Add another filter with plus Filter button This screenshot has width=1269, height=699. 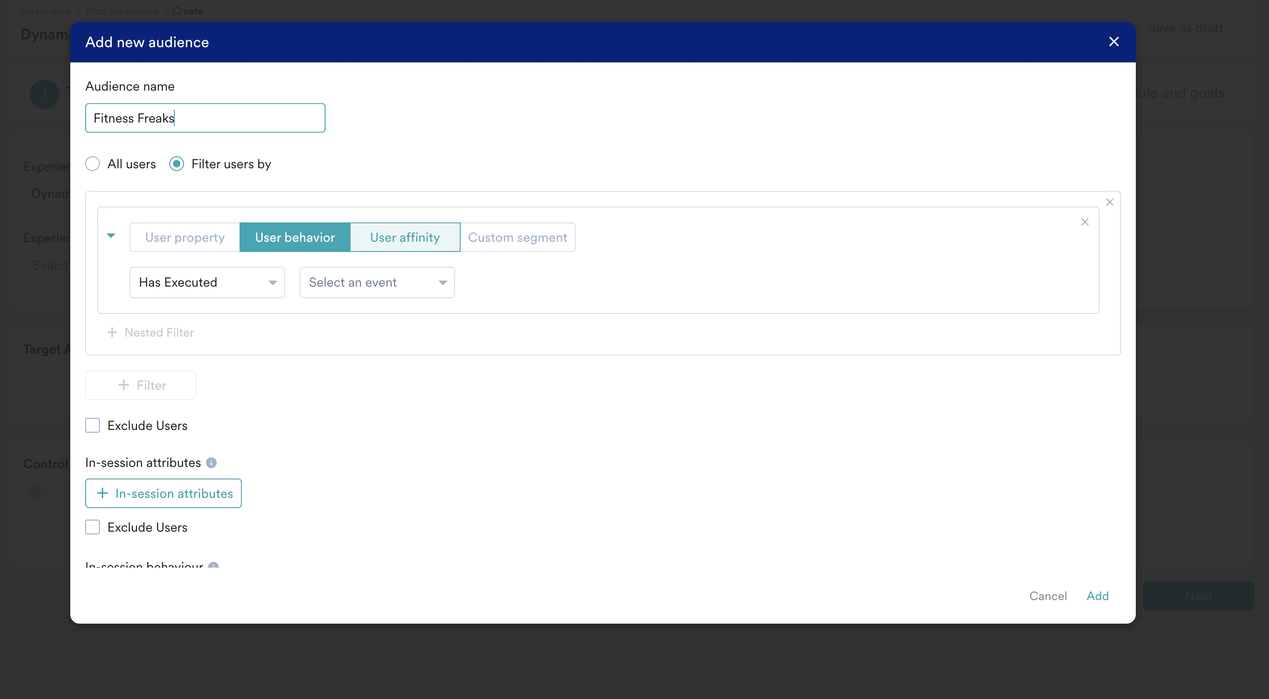point(141,385)
